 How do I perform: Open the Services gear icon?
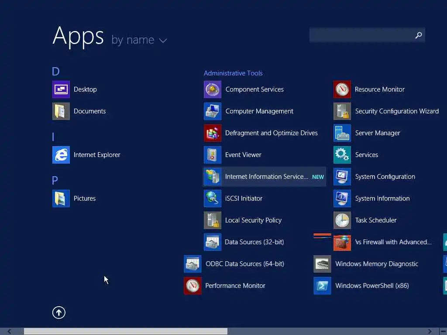342,155
